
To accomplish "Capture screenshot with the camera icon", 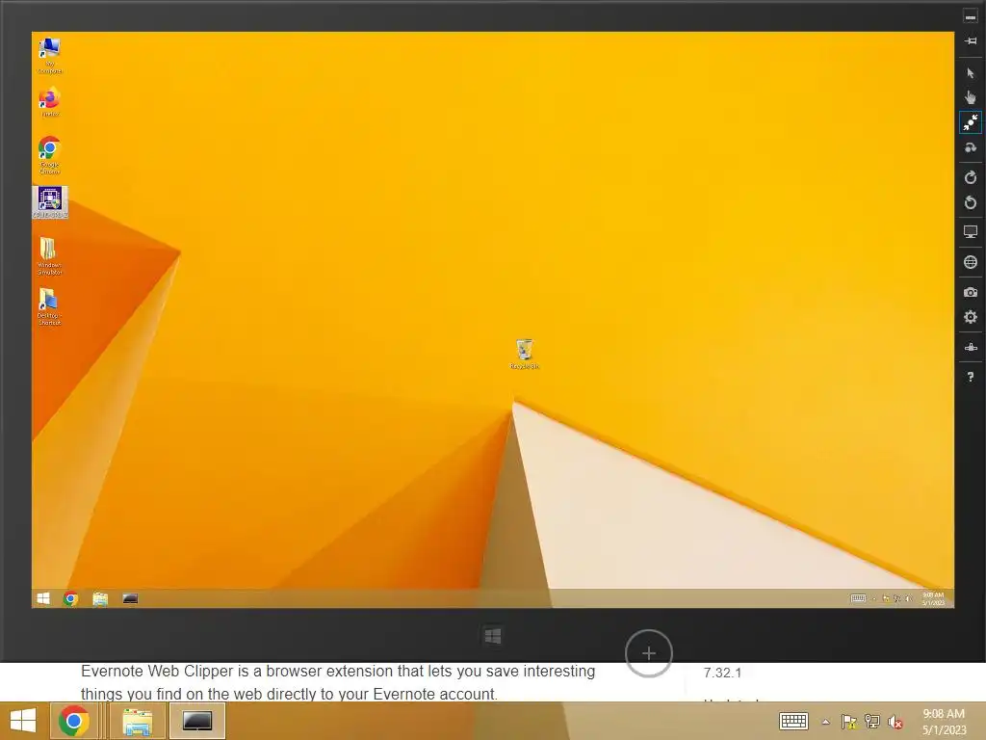I will click(x=971, y=292).
